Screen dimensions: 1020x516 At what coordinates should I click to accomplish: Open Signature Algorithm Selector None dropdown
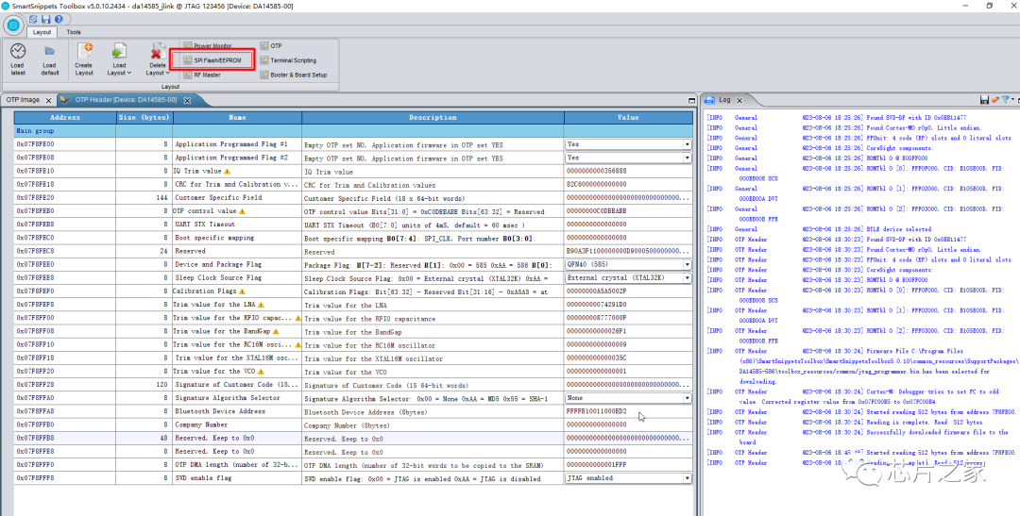click(x=687, y=398)
